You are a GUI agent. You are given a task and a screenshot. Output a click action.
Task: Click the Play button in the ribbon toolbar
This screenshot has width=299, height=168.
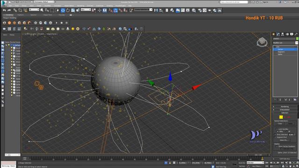pos(57,23)
